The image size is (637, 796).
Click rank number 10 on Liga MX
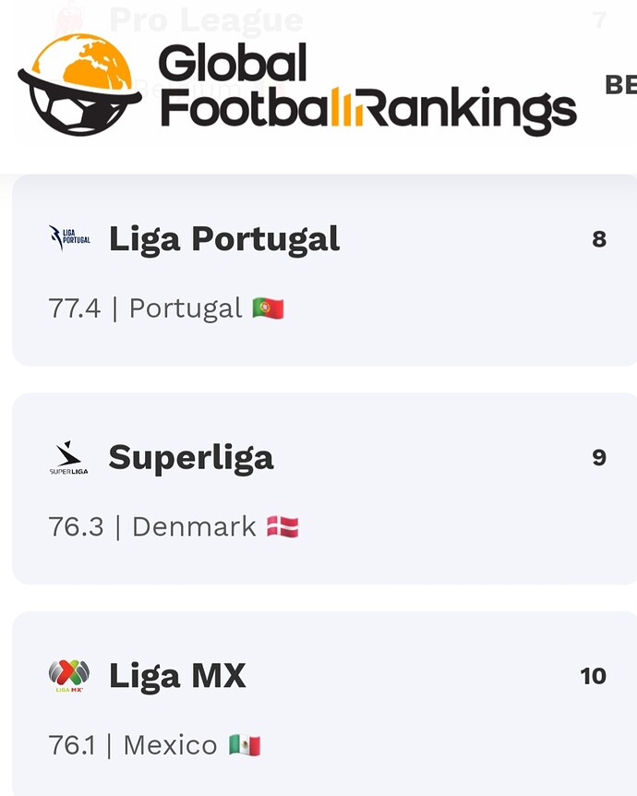click(x=594, y=676)
